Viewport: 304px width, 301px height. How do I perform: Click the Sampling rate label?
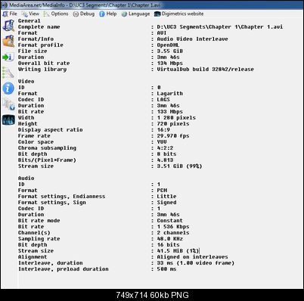click(39, 238)
